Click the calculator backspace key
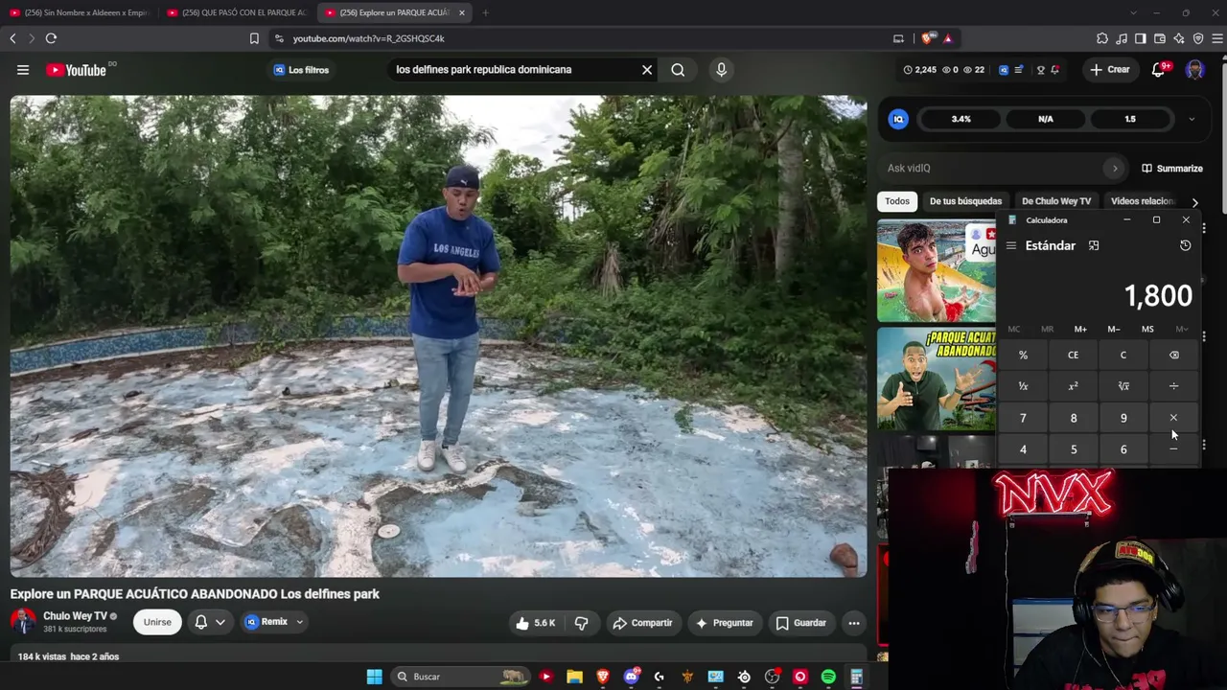Screen dimensions: 1227x690 tap(1173, 356)
